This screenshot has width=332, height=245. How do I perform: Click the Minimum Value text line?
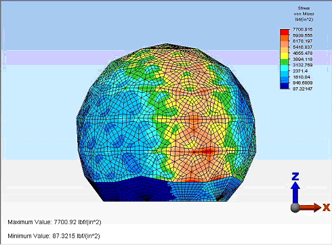(x=54, y=236)
